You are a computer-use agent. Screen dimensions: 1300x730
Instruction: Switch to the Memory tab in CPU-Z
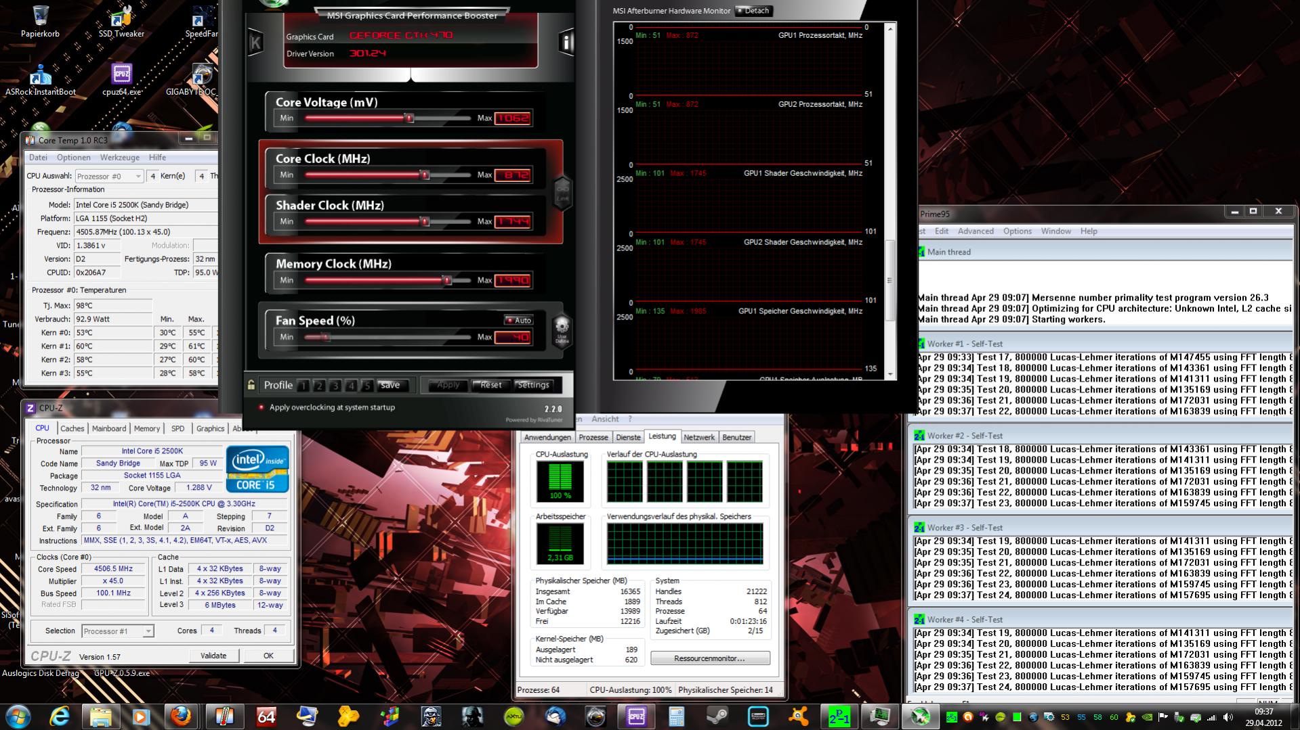click(x=147, y=428)
